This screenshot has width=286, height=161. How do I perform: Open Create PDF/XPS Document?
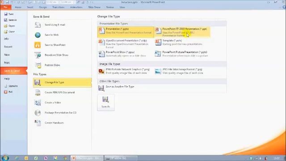pos(62,93)
